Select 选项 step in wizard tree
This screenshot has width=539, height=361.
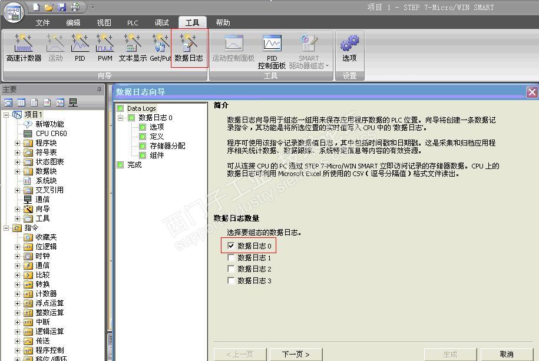pos(157,127)
